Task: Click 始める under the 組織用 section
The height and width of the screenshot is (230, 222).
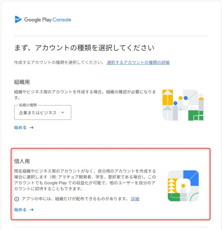Action: (x=20, y=128)
